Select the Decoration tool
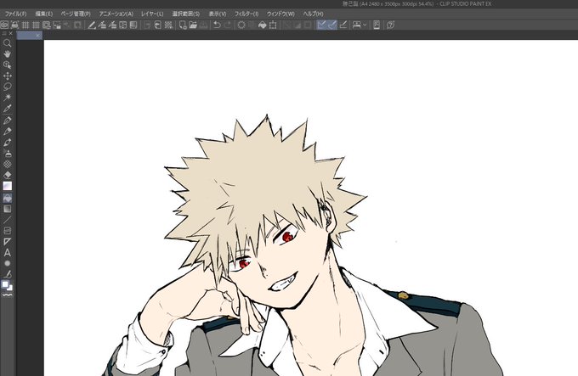This screenshot has height=376, width=578. 7,164
